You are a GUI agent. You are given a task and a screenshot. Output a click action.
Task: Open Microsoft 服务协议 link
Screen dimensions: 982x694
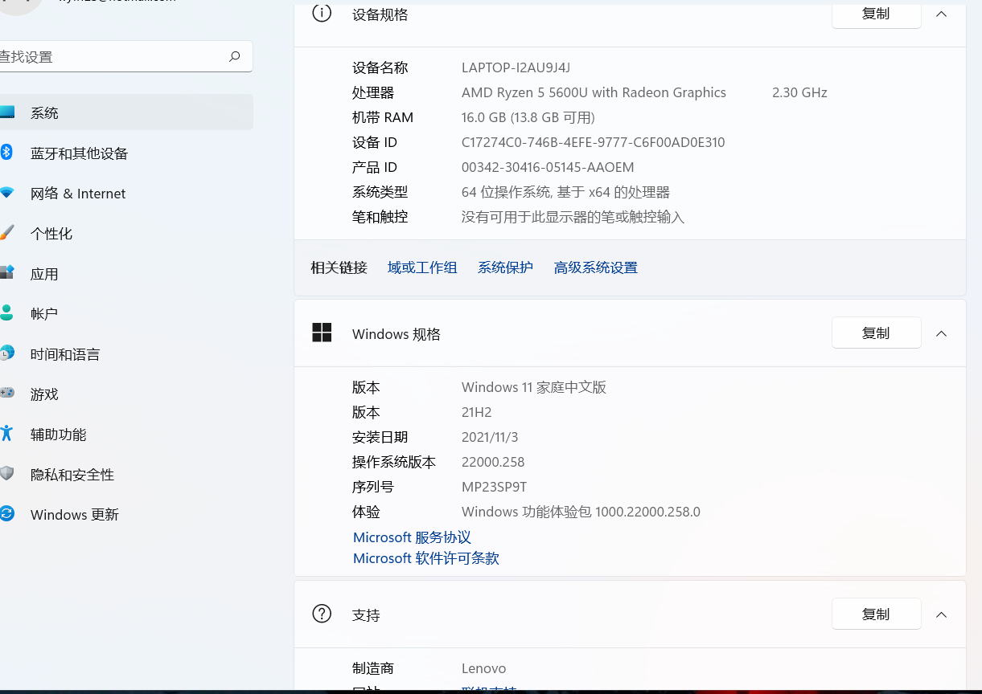pos(412,537)
